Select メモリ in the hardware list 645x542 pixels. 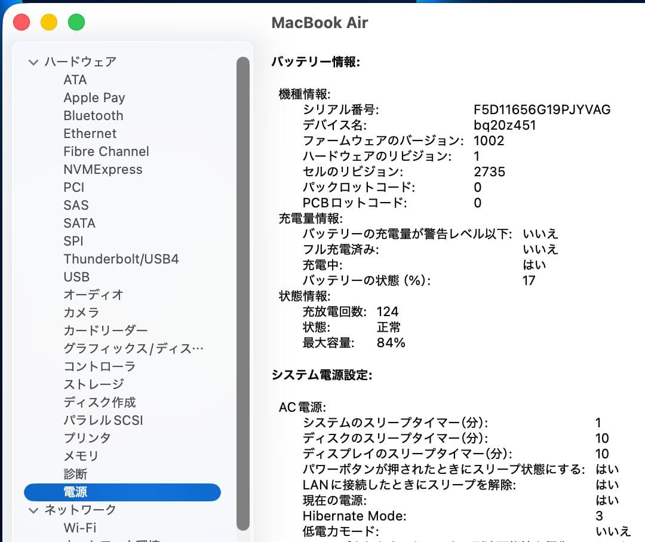(81, 456)
